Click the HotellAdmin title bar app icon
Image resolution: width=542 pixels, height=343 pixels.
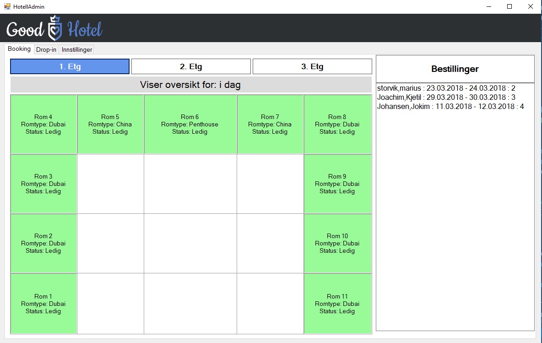[7, 6]
